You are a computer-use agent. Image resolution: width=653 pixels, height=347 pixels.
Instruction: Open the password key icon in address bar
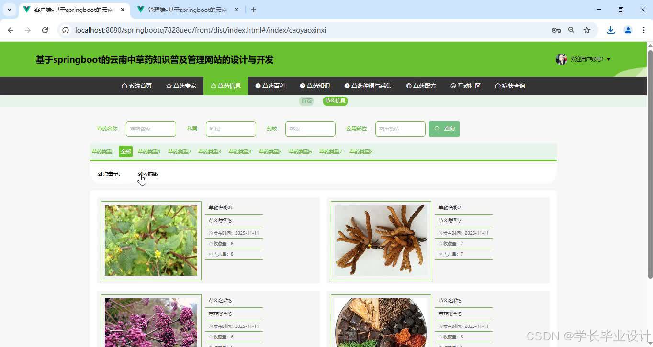[556, 30]
